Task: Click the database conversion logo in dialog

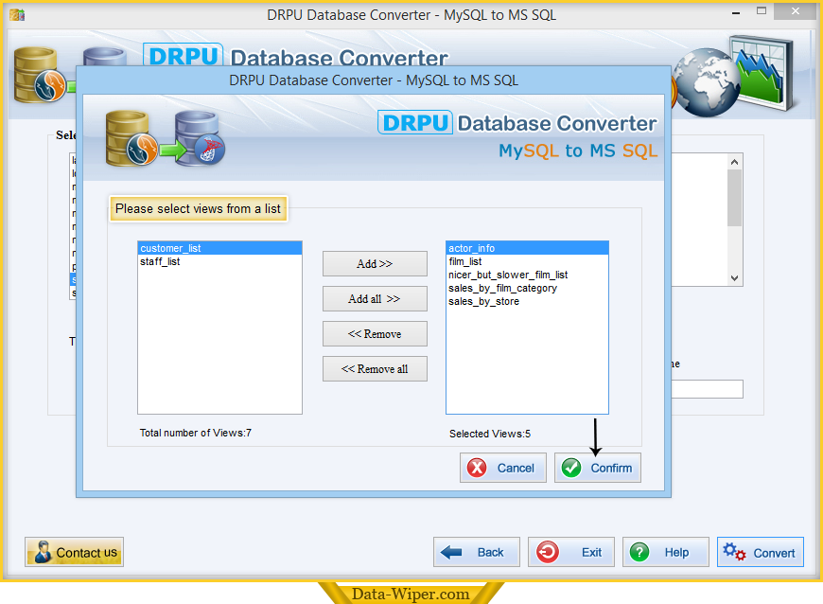Action: coord(165,136)
